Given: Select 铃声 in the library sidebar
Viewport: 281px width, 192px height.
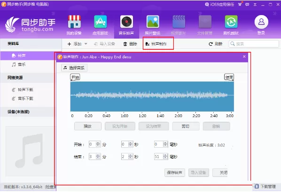Looking at the screenshot, I should (27, 56).
